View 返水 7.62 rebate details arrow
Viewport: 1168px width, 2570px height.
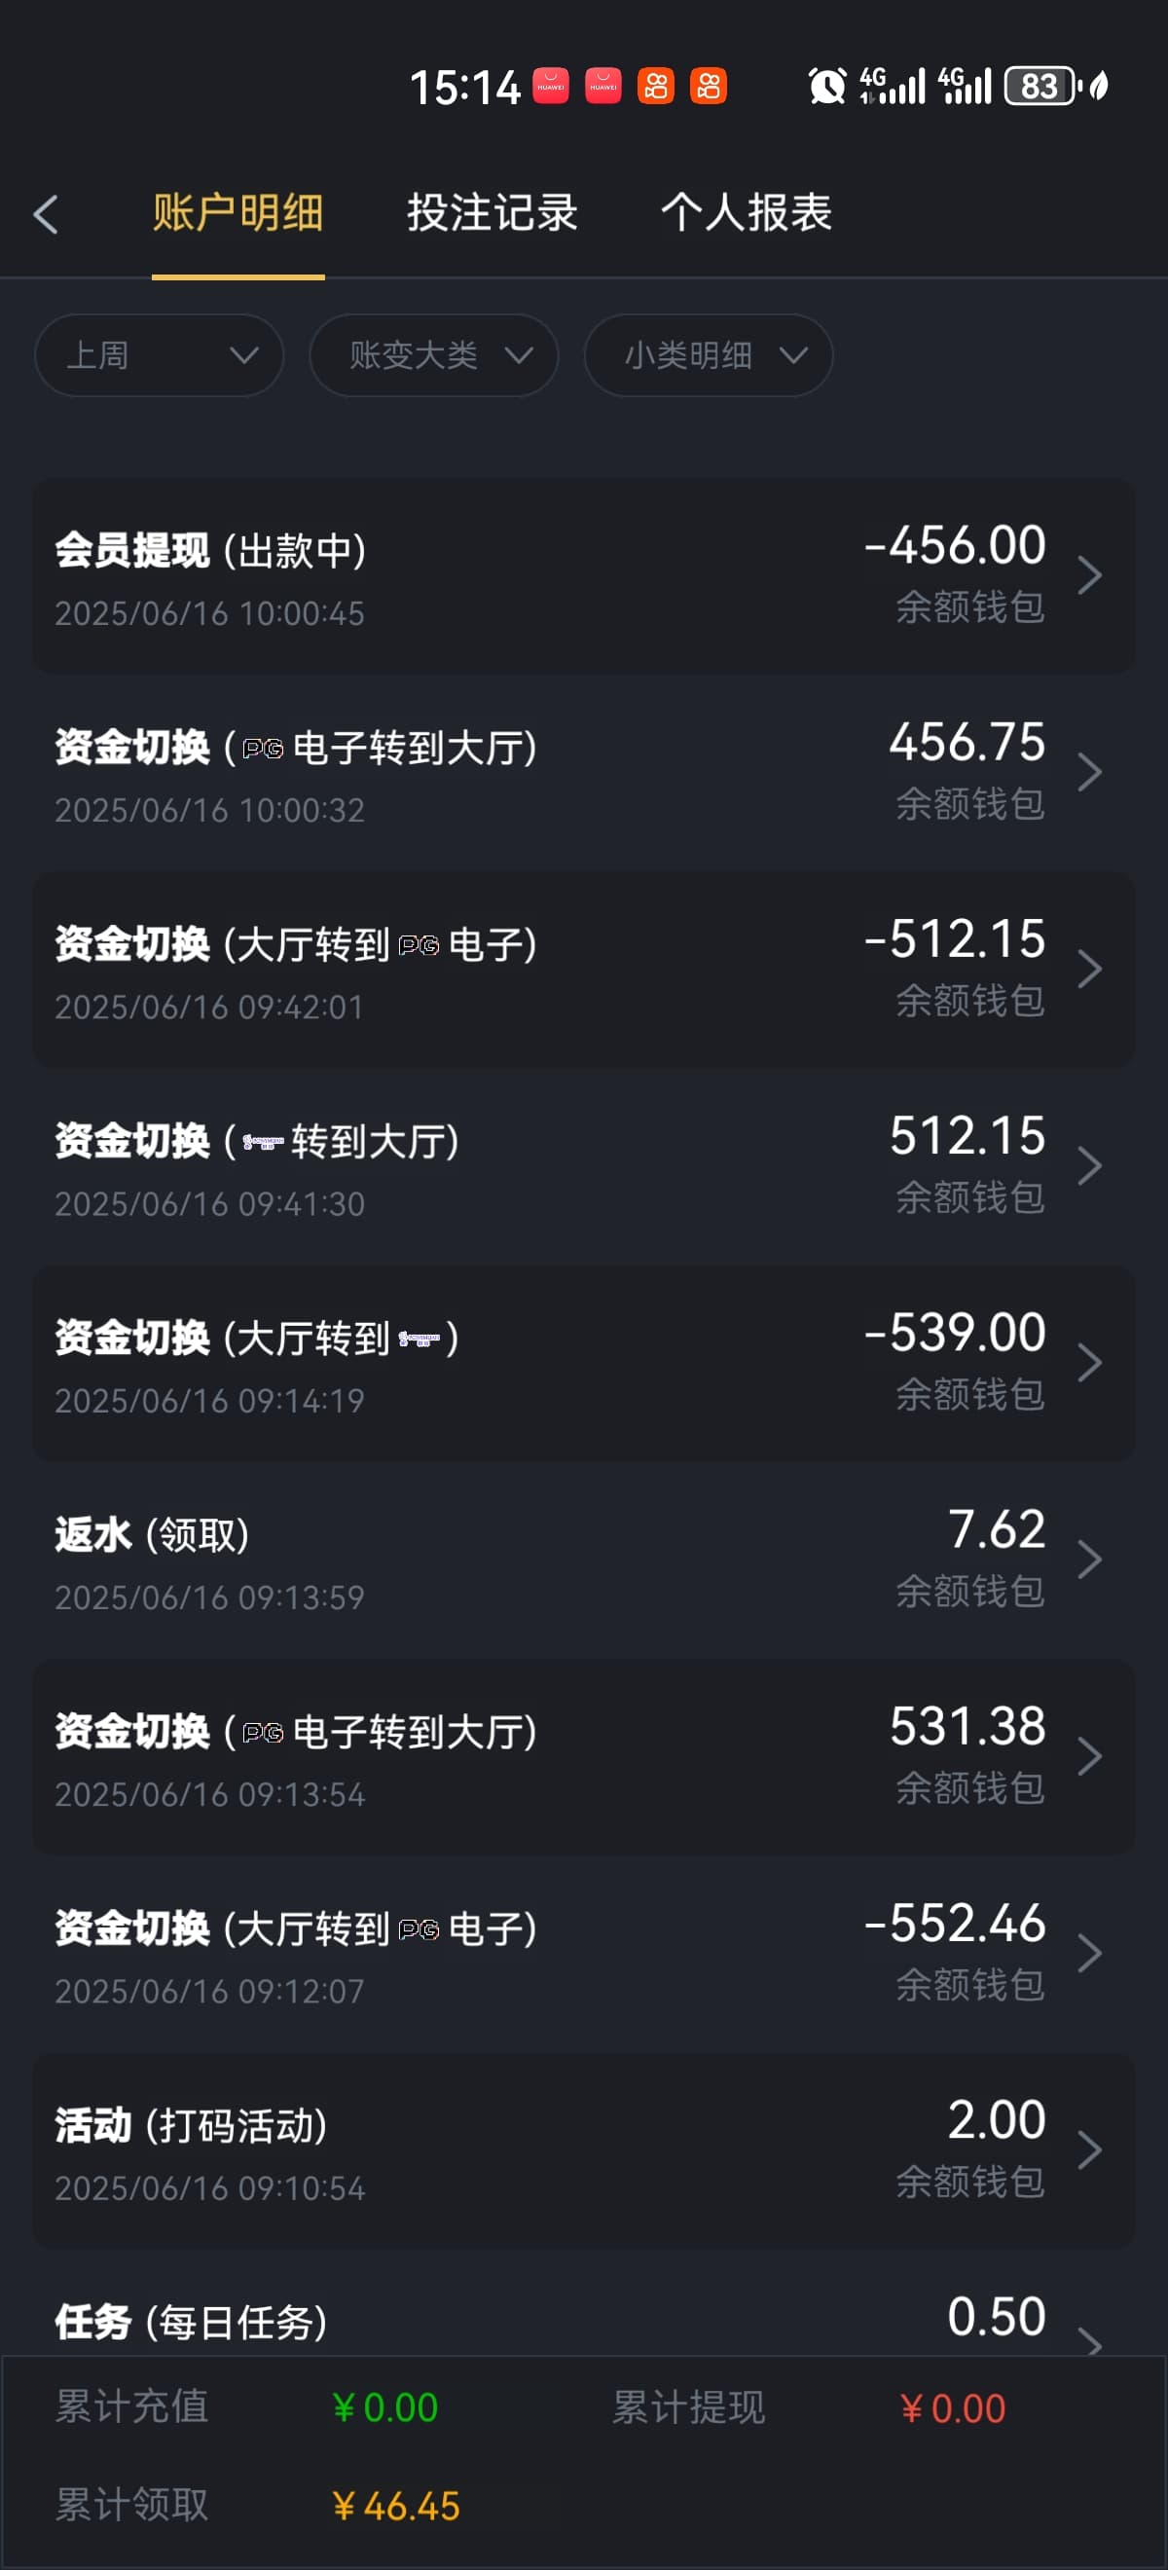point(1089,1560)
